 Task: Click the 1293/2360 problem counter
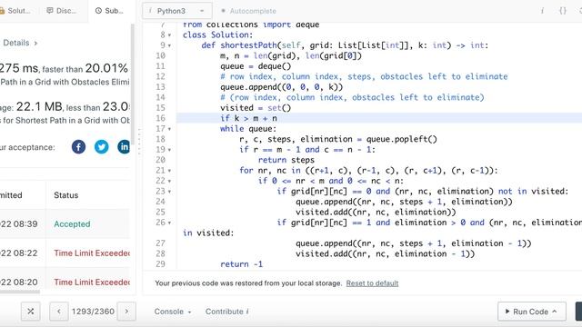tap(93, 312)
